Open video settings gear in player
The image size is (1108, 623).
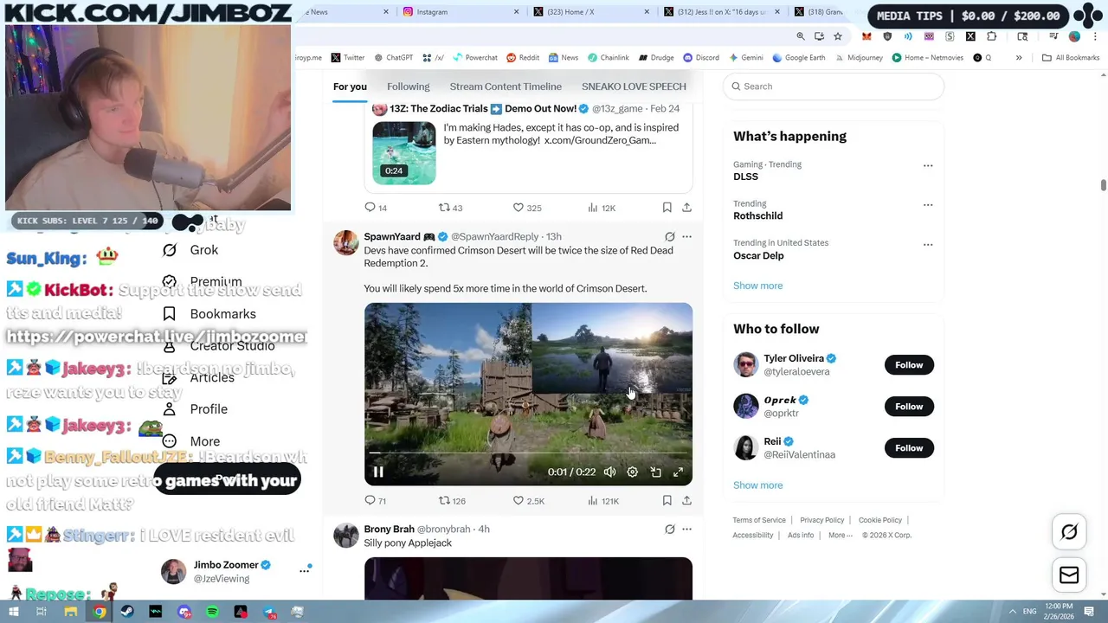pyautogui.click(x=633, y=472)
